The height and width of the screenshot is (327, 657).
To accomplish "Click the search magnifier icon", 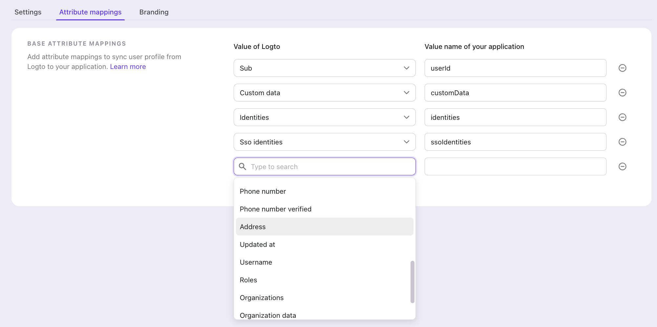I will pyautogui.click(x=243, y=166).
